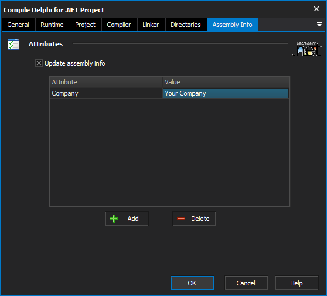Confirm with the OK button
The width and height of the screenshot is (327, 296).
(192, 283)
